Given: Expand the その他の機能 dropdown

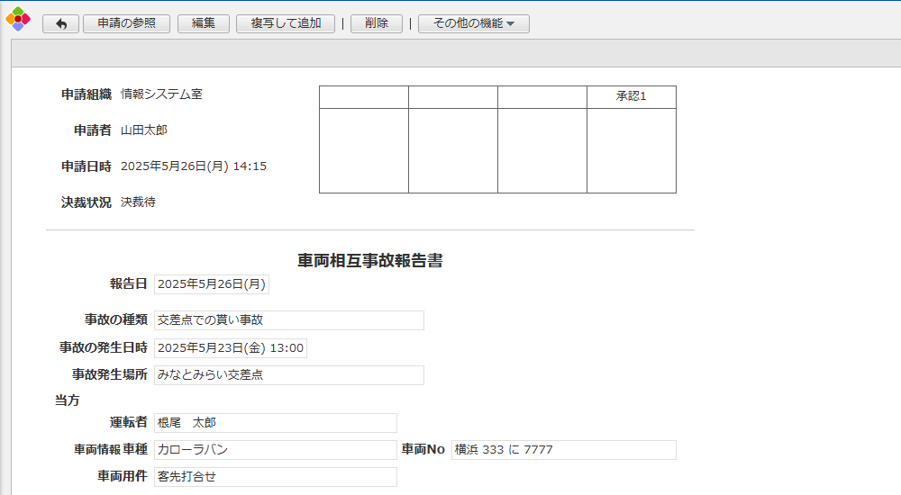Looking at the screenshot, I should tap(473, 24).
